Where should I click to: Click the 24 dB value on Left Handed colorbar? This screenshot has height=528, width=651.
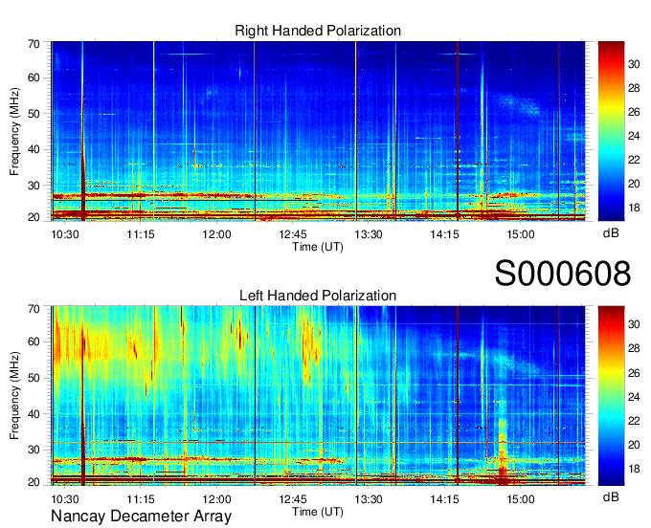coord(634,397)
